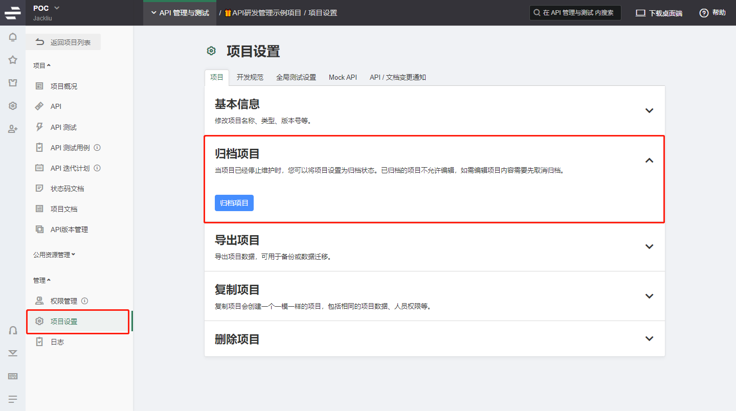Switch to API / 文档变更通知 tab
The height and width of the screenshot is (411, 736).
[x=398, y=77]
